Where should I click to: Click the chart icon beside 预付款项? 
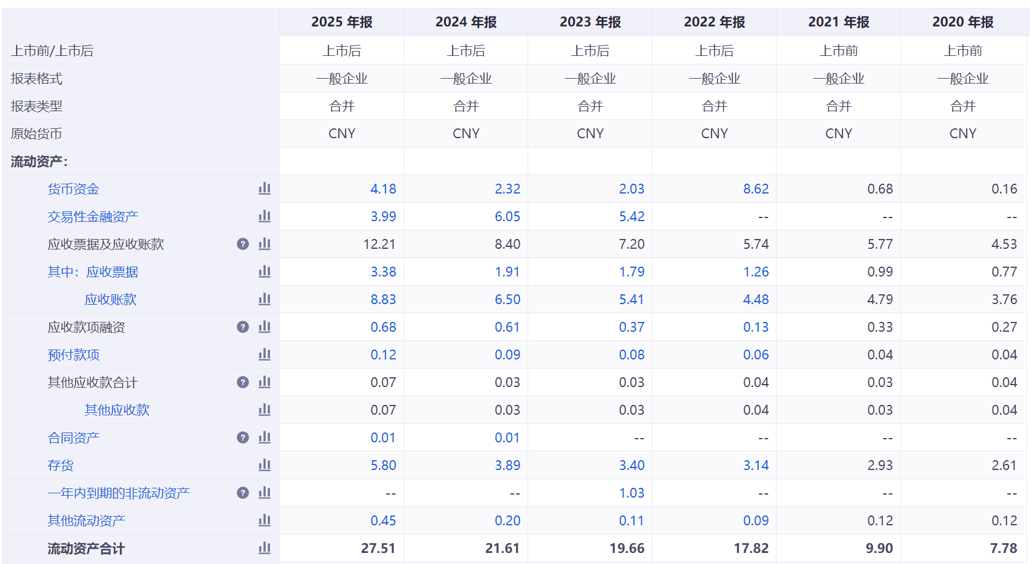pos(264,354)
